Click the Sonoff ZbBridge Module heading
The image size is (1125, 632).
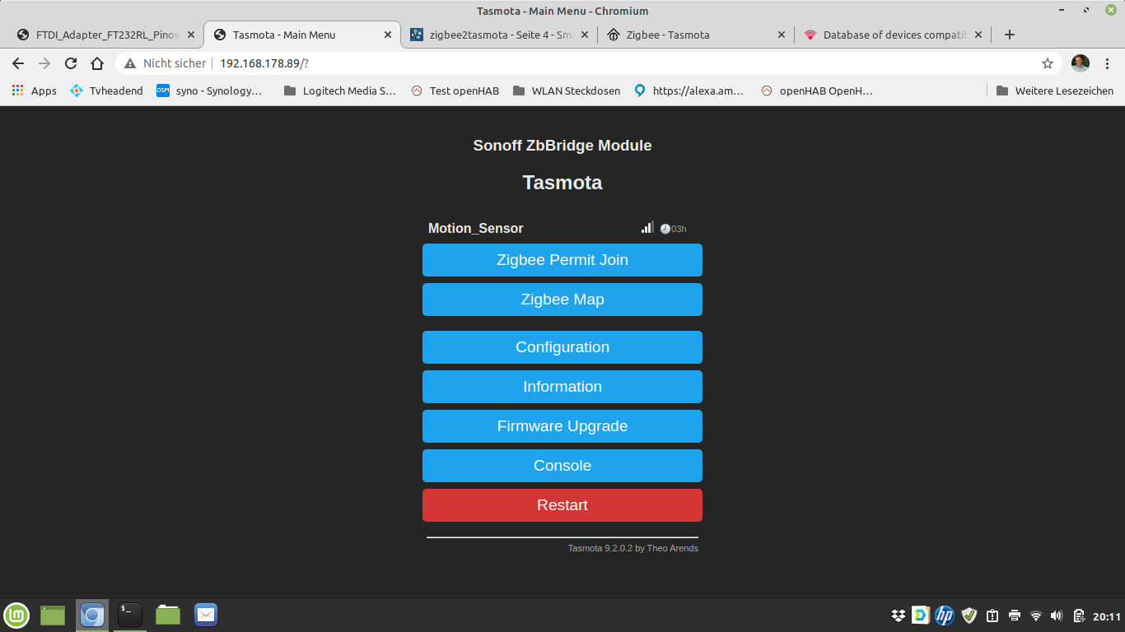coord(562,146)
